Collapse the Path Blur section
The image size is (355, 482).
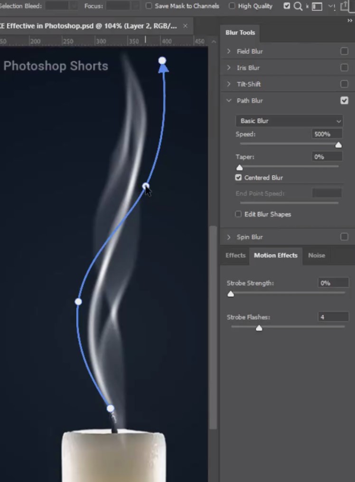[229, 101]
